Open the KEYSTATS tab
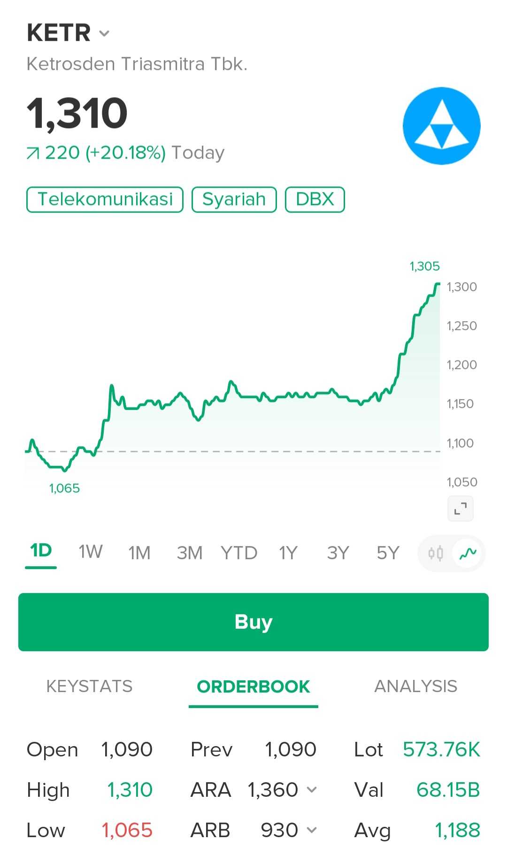The image size is (507, 855). [x=89, y=686]
